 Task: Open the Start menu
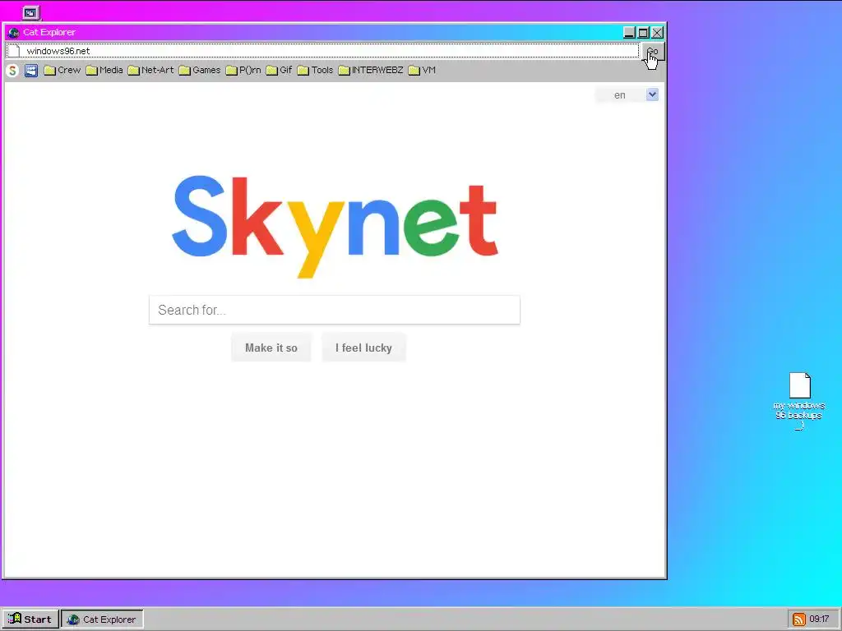tap(30, 619)
